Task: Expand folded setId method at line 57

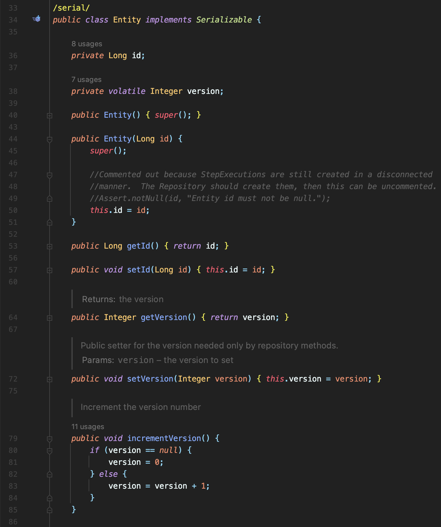Action: pos(50,270)
